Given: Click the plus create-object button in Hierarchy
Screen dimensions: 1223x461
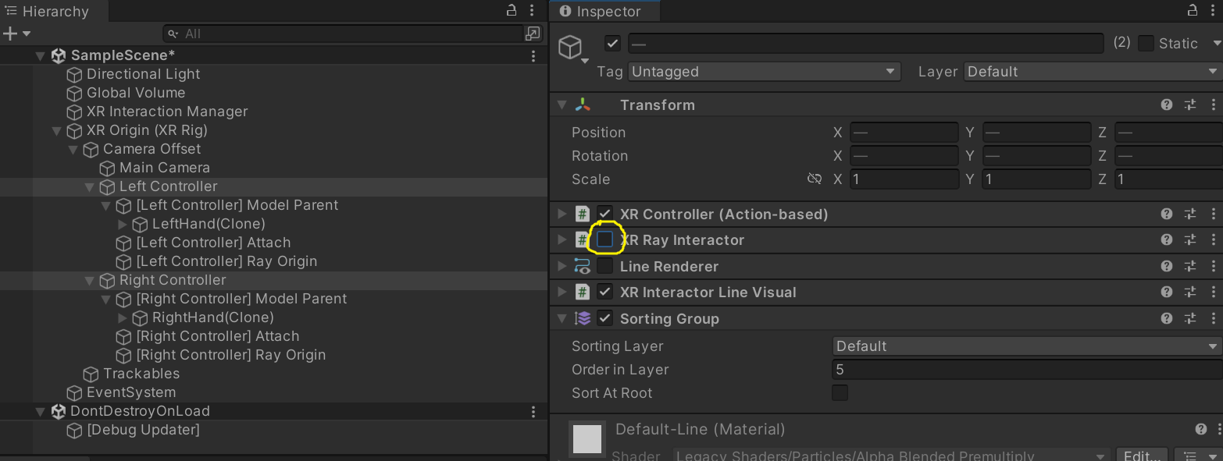Looking at the screenshot, I should point(10,34).
